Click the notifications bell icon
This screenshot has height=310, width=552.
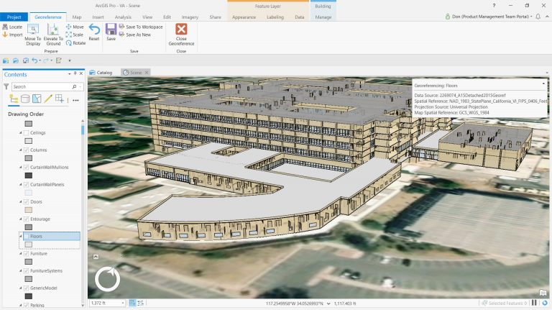pos(538,17)
